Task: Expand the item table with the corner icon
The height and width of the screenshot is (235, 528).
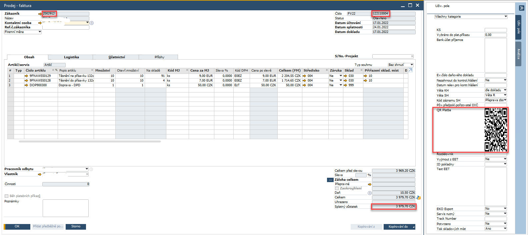Action: tap(410, 70)
